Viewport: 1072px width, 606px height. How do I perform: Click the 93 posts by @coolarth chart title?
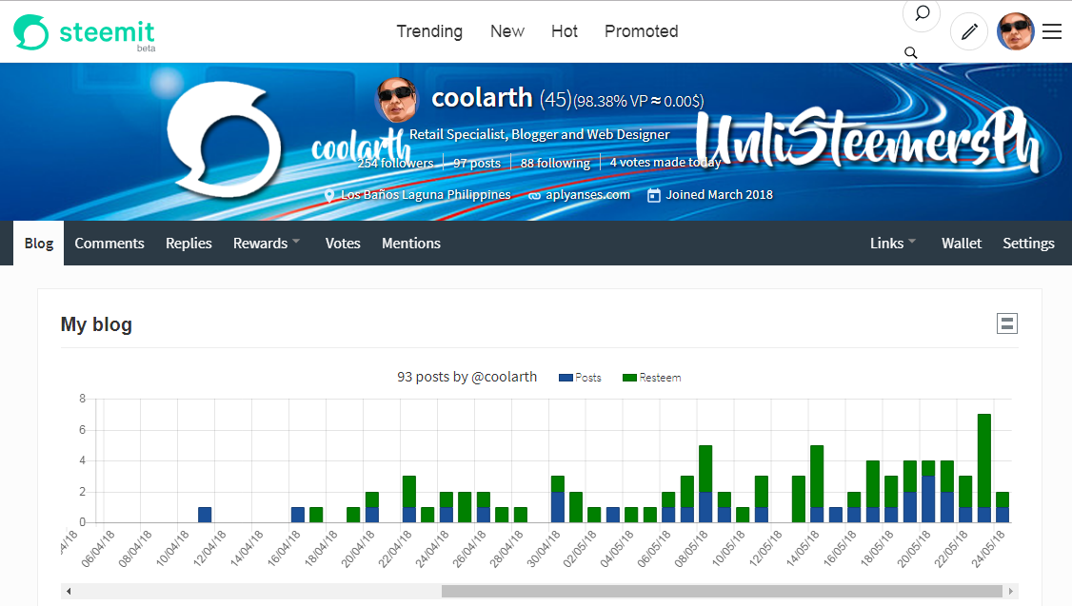(x=467, y=377)
